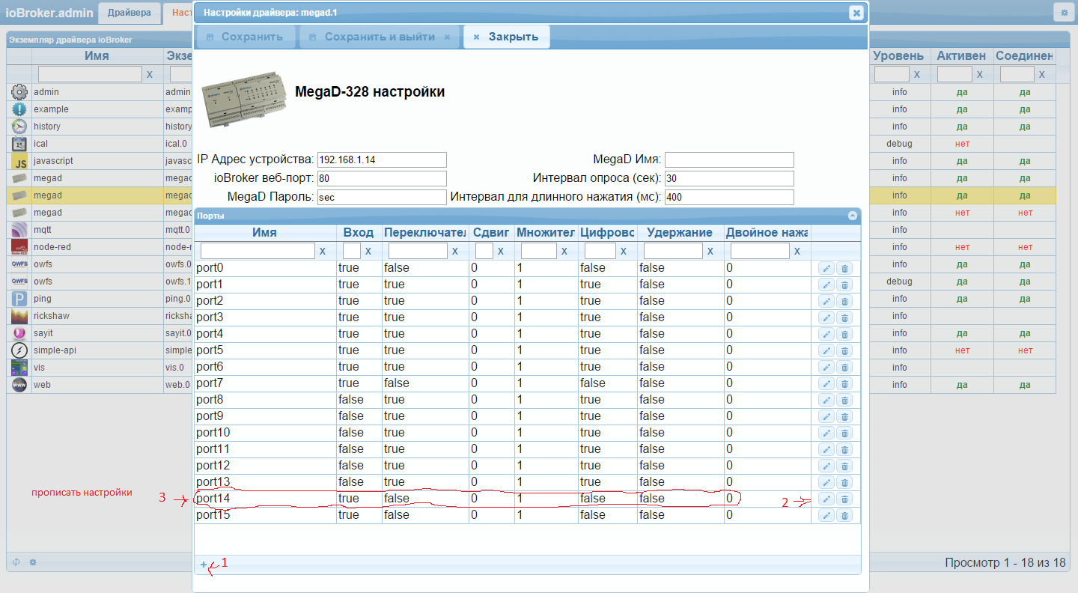This screenshot has width=1078, height=593.
Task: Edit the port15 row with pencil icon
Action: point(826,515)
